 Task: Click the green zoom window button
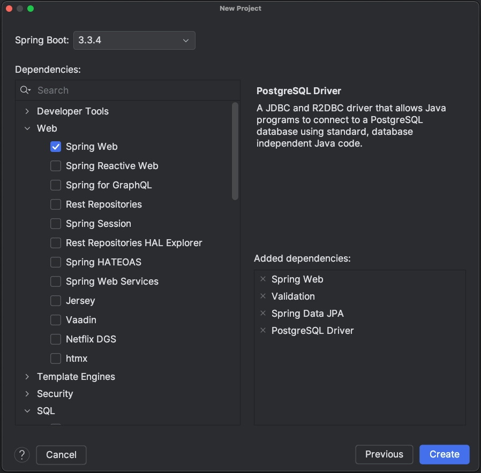pyautogui.click(x=31, y=9)
